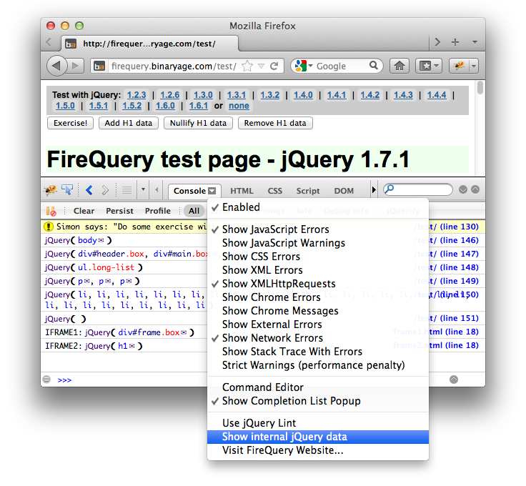Collapse the Console tab dropdown arrow
Image resolution: width=526 pixels, height=486 pixels.
(x=213, y=191)
